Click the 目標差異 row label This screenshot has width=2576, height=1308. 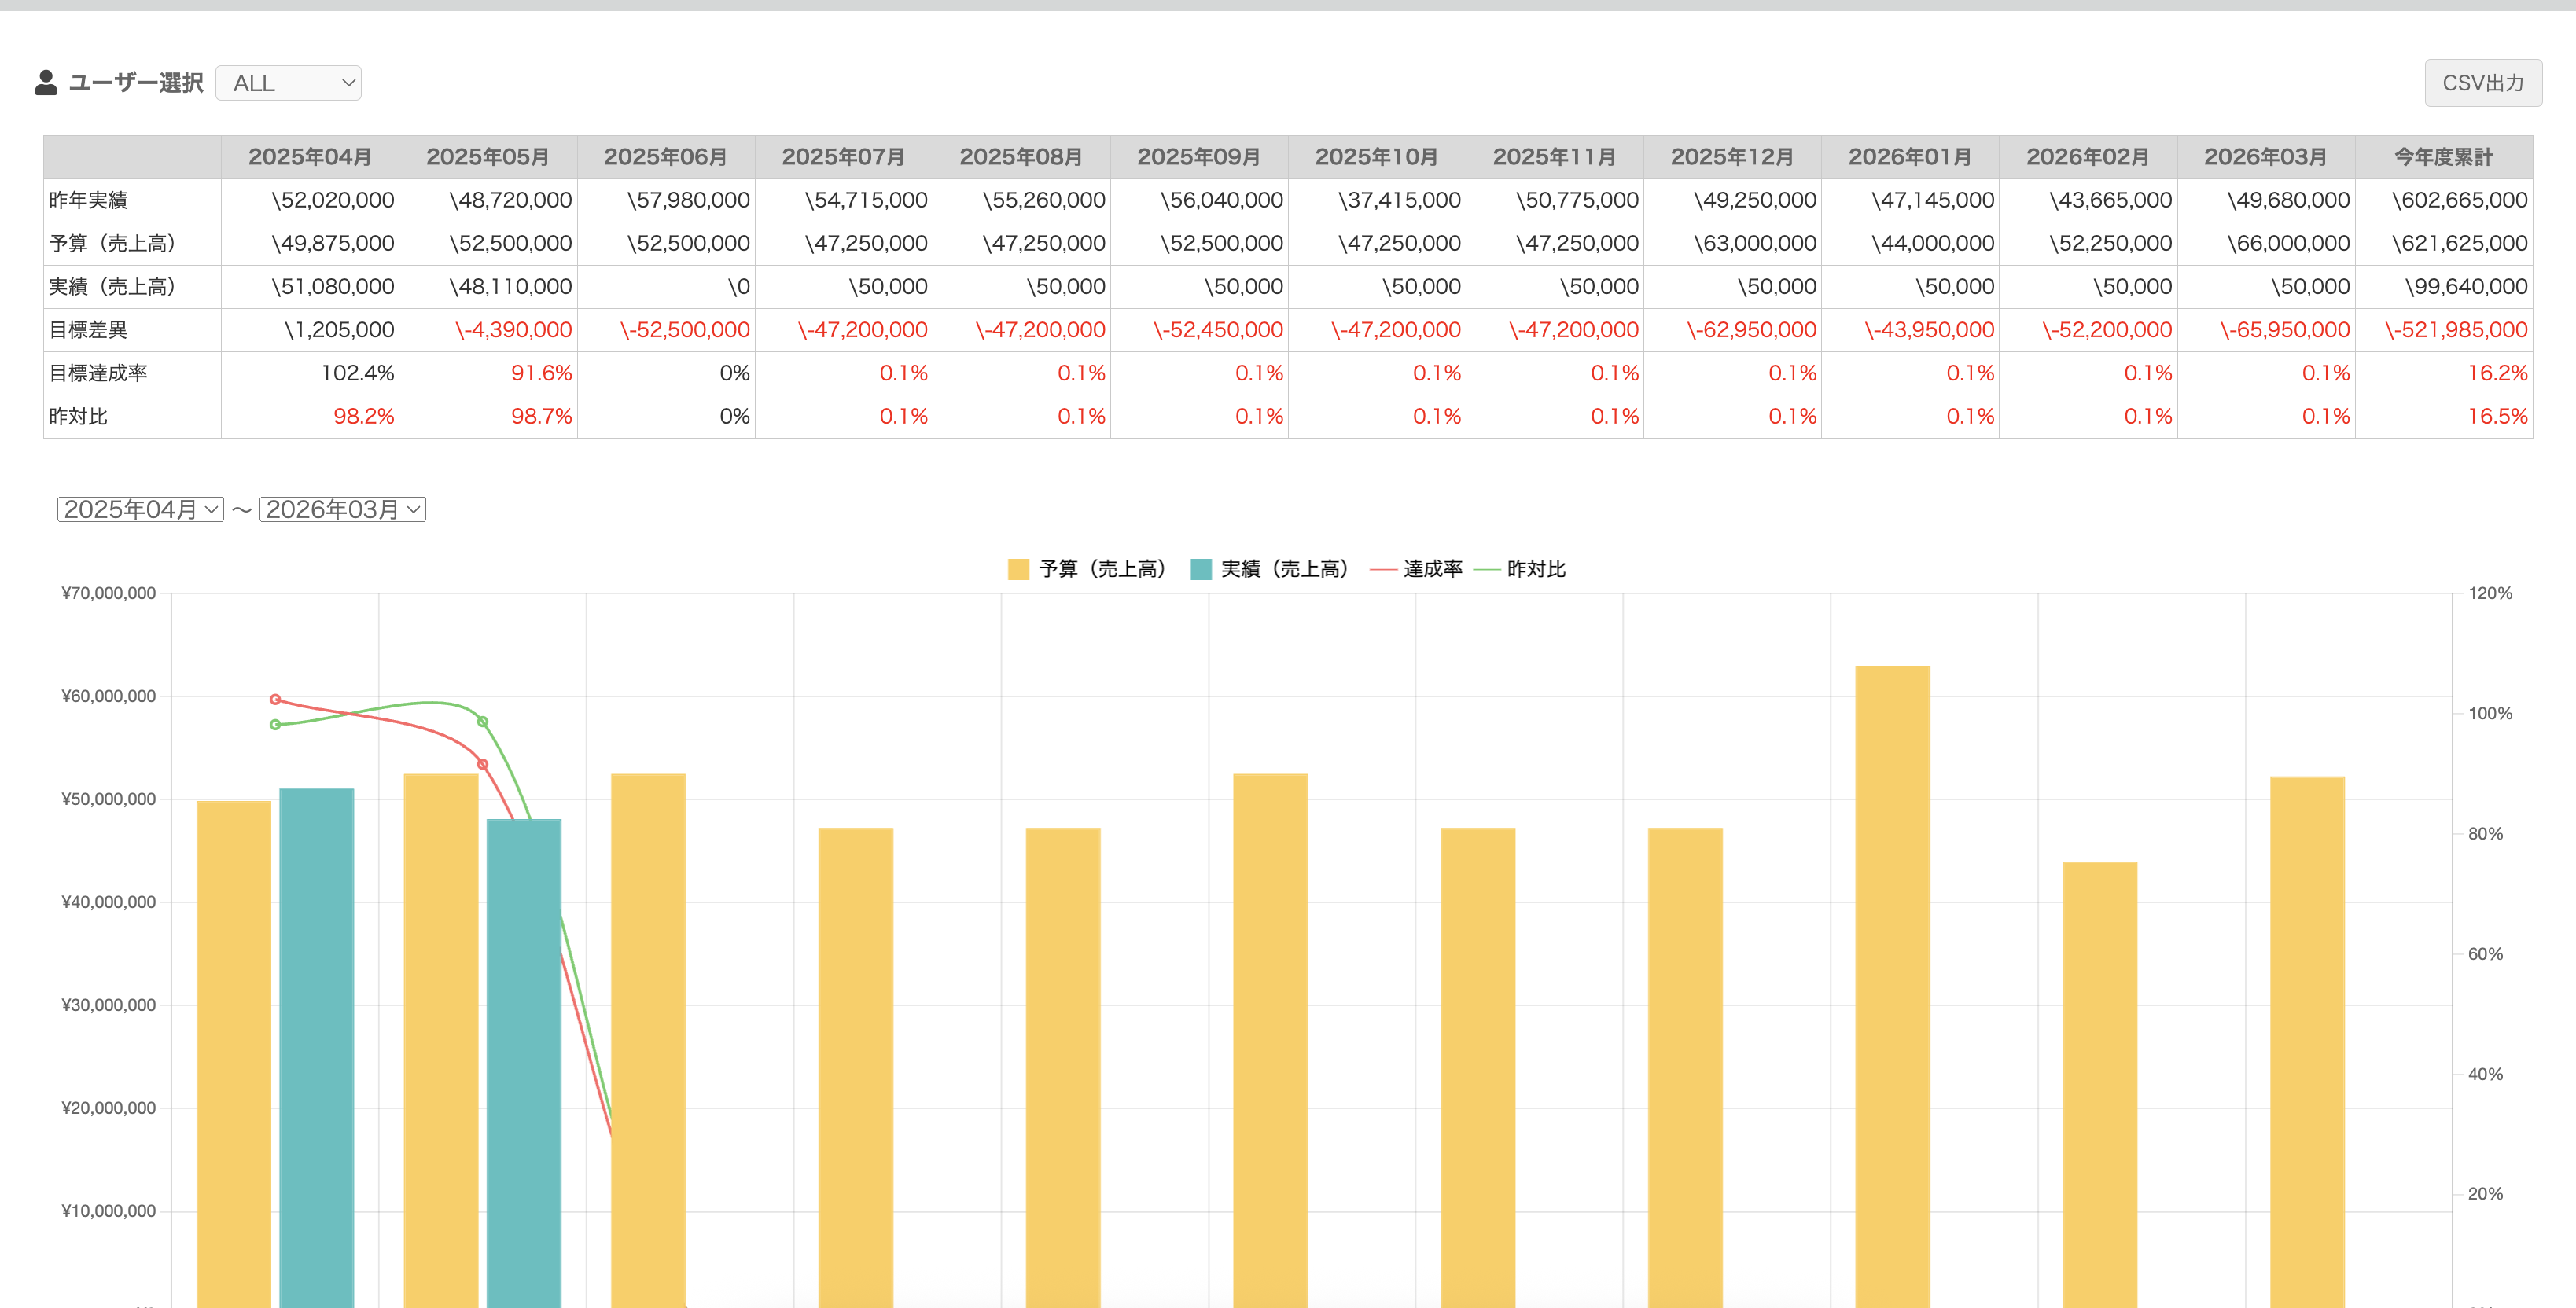(x=88, y=330)
